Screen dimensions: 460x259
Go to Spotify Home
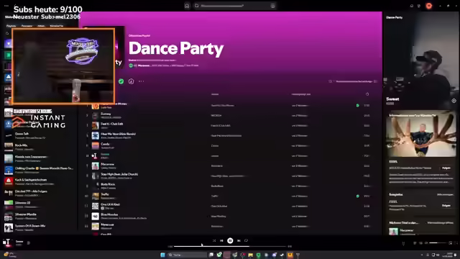pyautogui.click(x=187, y=6)
